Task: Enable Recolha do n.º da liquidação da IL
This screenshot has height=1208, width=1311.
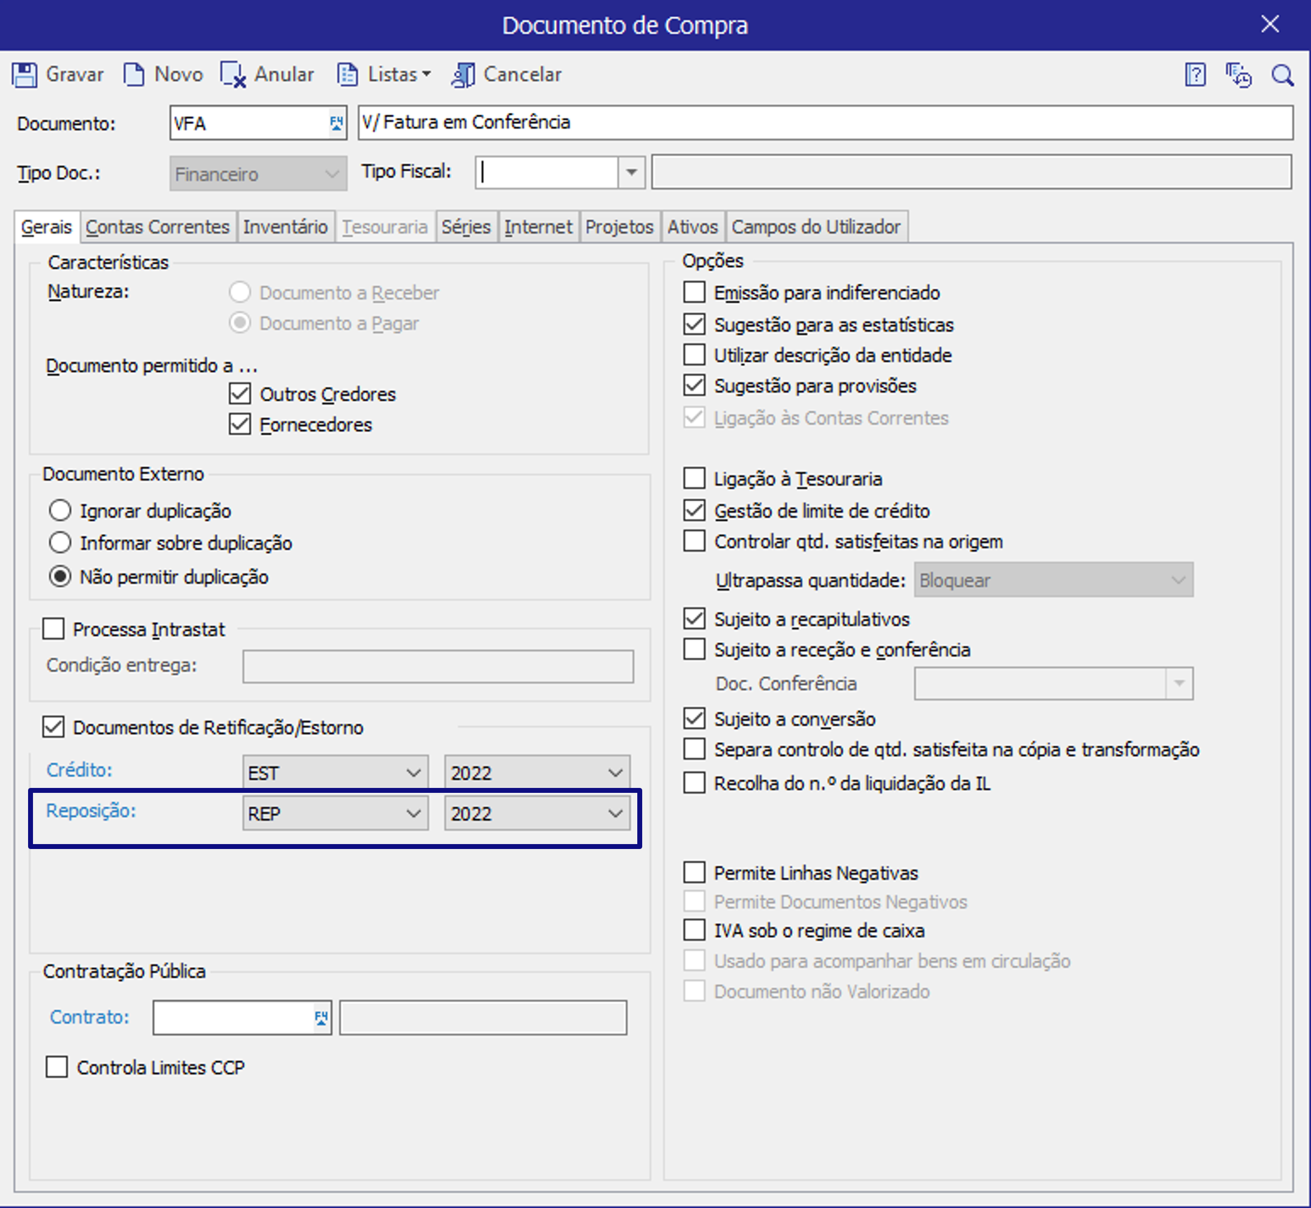Action: [x=694, y=783]
